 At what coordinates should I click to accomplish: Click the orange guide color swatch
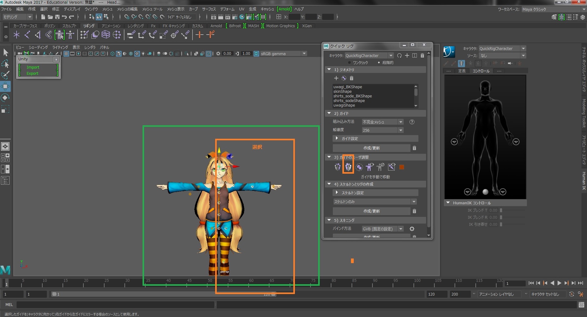(x=402, y=167)
